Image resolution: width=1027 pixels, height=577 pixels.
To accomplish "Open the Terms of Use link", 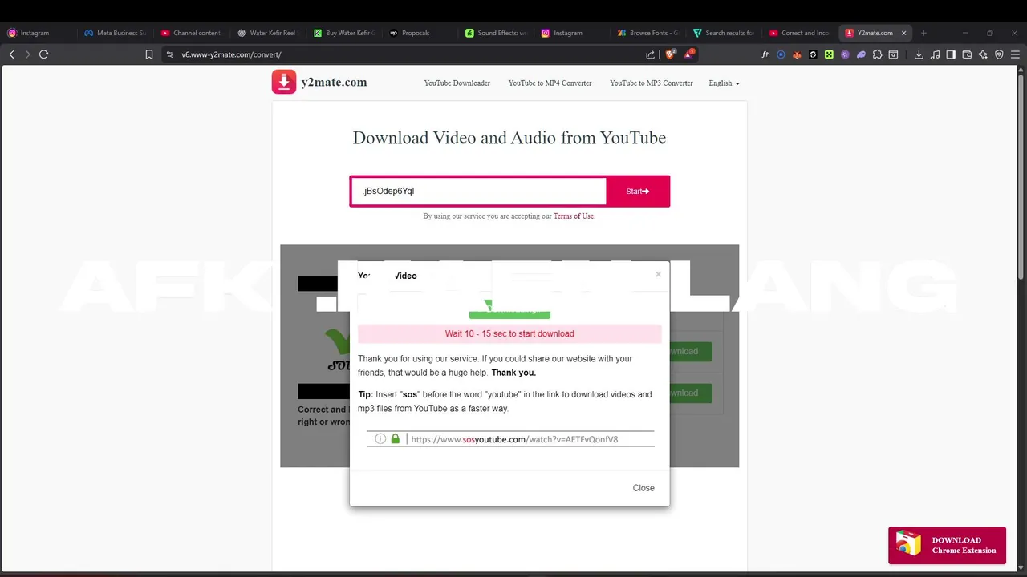I will 574,216.
